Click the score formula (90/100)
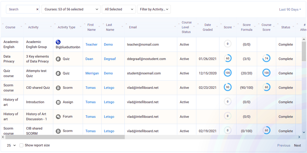The width and height of the screenshot is (307, 153). [247, 88]
